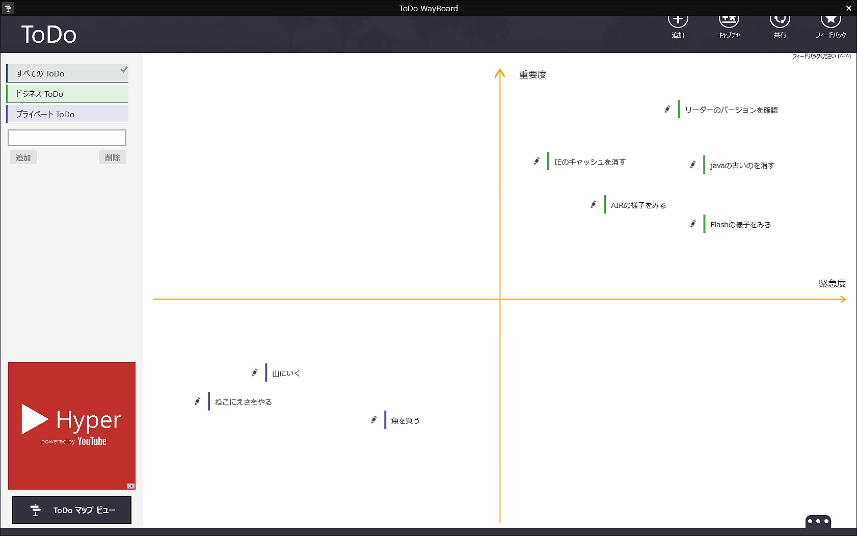The width and height of the screenshot is (857, 536).
Task: Select ビジネス ToDo filter
Action: tap(67, 94)
